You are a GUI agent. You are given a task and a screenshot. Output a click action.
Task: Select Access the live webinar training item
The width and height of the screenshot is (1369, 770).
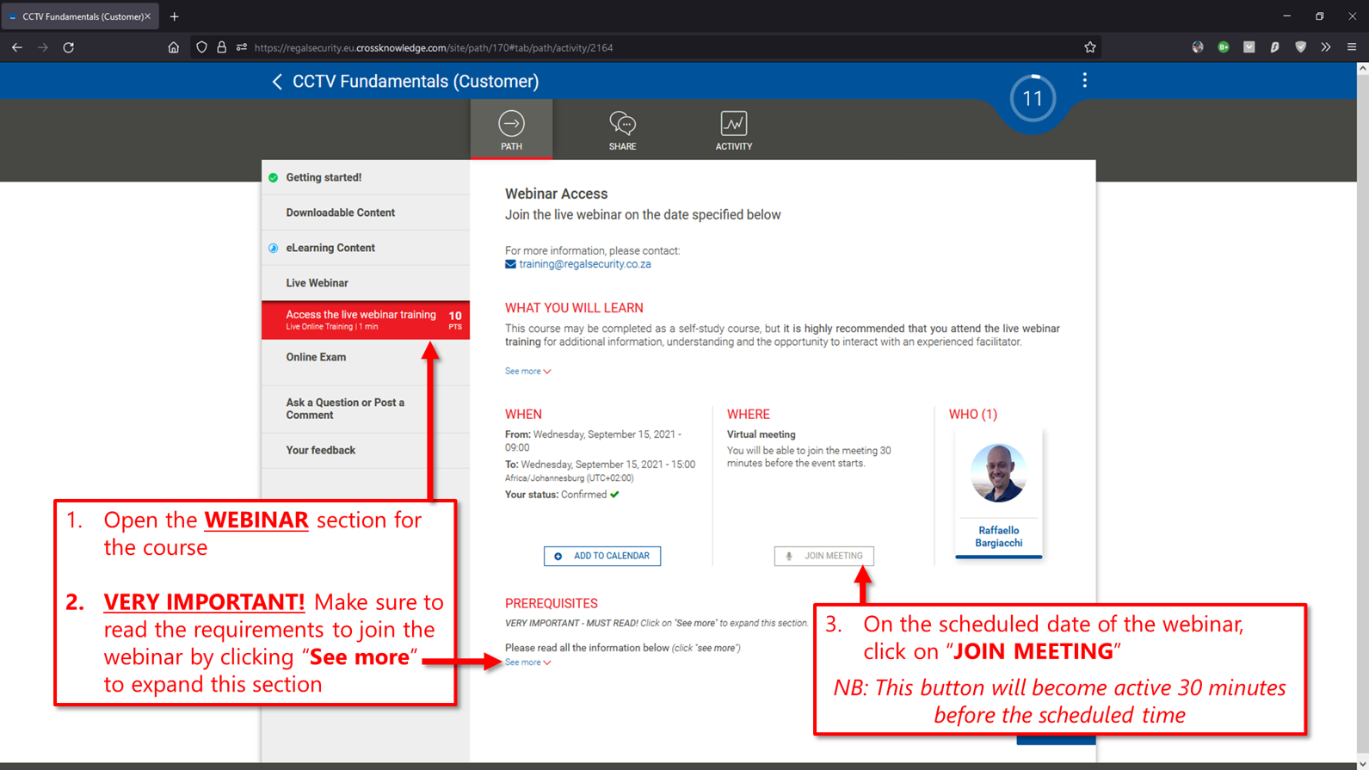coord(366,320)
